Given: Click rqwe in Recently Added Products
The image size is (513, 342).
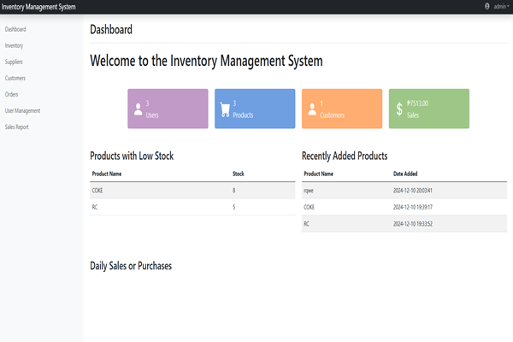Looking at the screenshot, I should click(x=309, y=191).
